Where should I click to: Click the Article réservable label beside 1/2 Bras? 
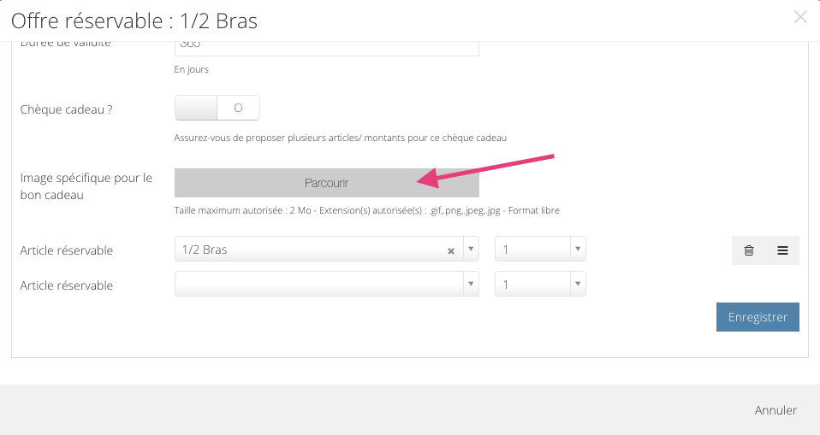pyautogui.click(x=67, y=250)
